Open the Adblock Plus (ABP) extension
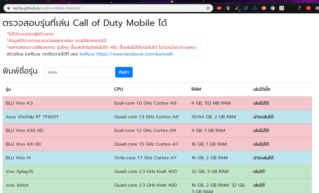Viewport: 319px width, 193px height. 219,8
